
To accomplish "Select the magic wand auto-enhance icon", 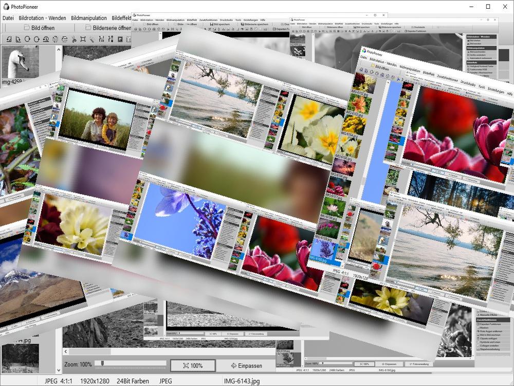I will pyautogui.click(x=93, y=39).
